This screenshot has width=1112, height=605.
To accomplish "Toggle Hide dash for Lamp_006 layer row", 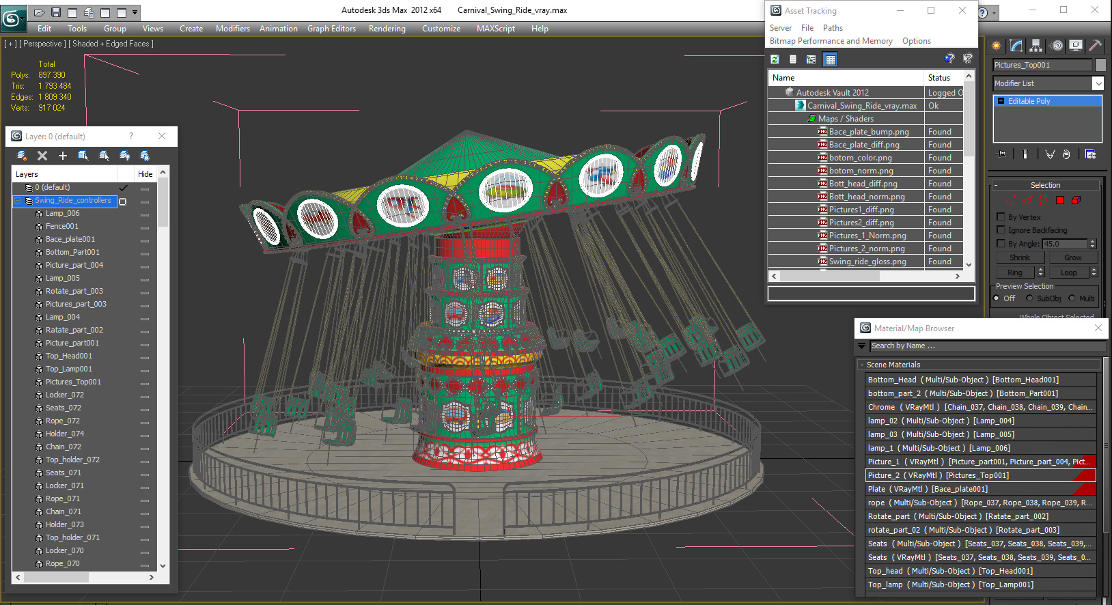I will pyautogui.click(x=145, y=214).
